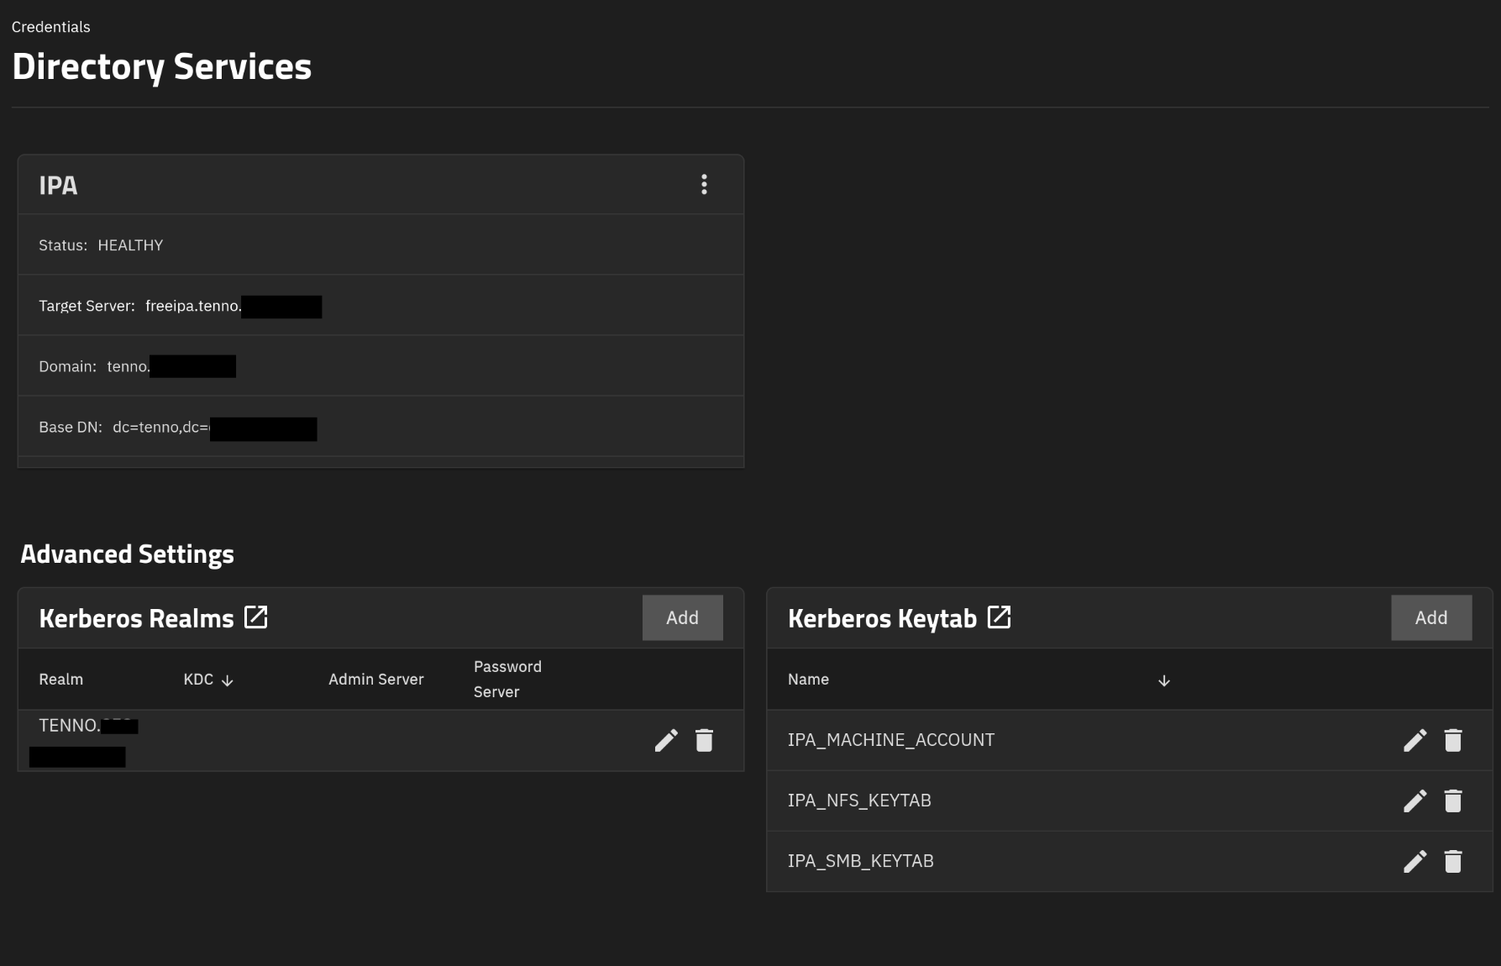Add a new Kerberos keytab
The height and width of the screenshot is (966, 1501).
(x=1430, y=617)
